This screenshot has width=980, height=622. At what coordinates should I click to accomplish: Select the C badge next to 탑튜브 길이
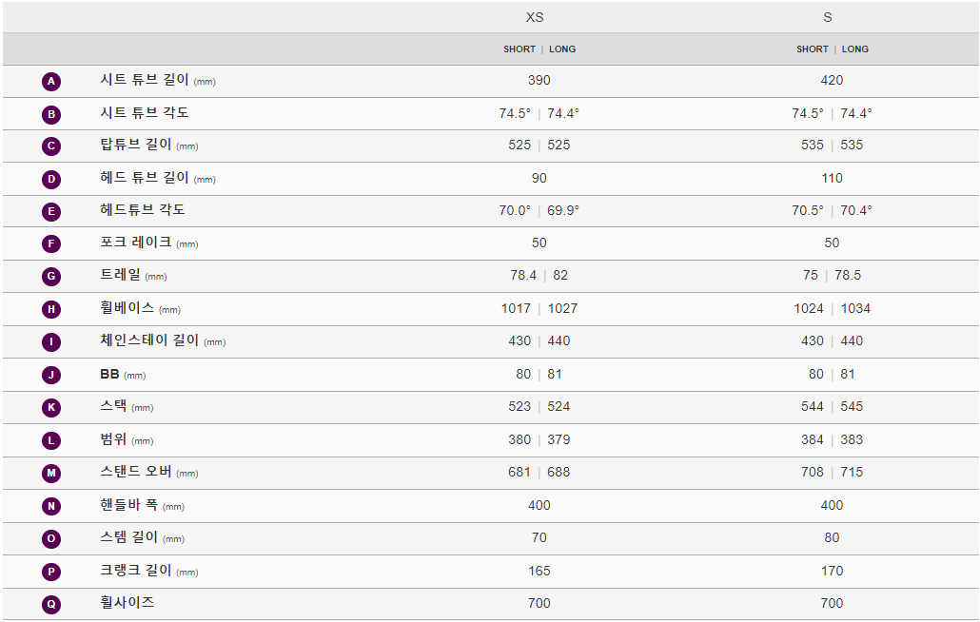click(x=51, y=146)
